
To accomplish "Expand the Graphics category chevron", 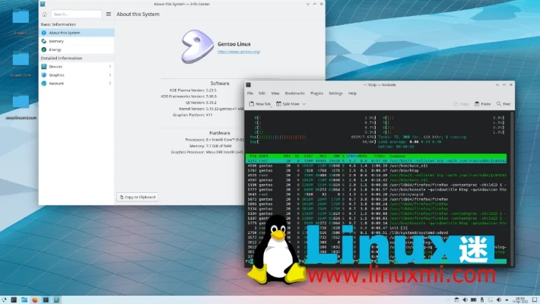I will pyautogui.click(x=110, y=75).
